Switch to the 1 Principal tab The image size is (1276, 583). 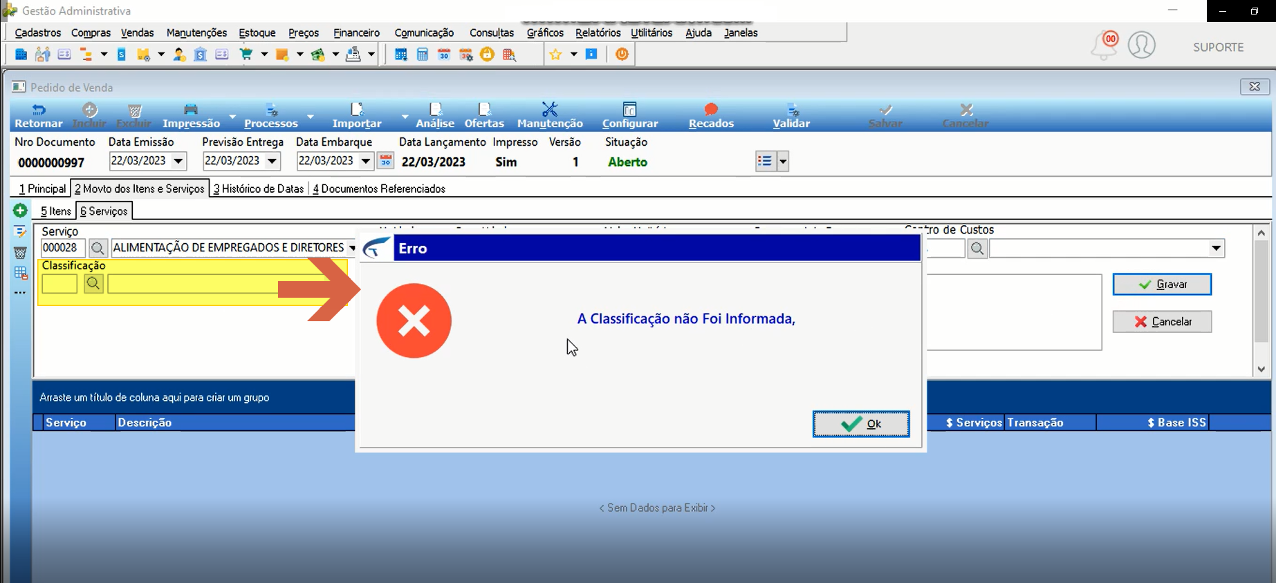42,189
